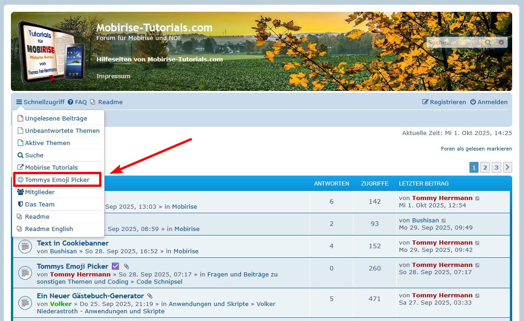Viewport: 524px width, 321px height.
Task: Click topic icon beside Gästebuch-Generator topic
Action: click(25, 303)
